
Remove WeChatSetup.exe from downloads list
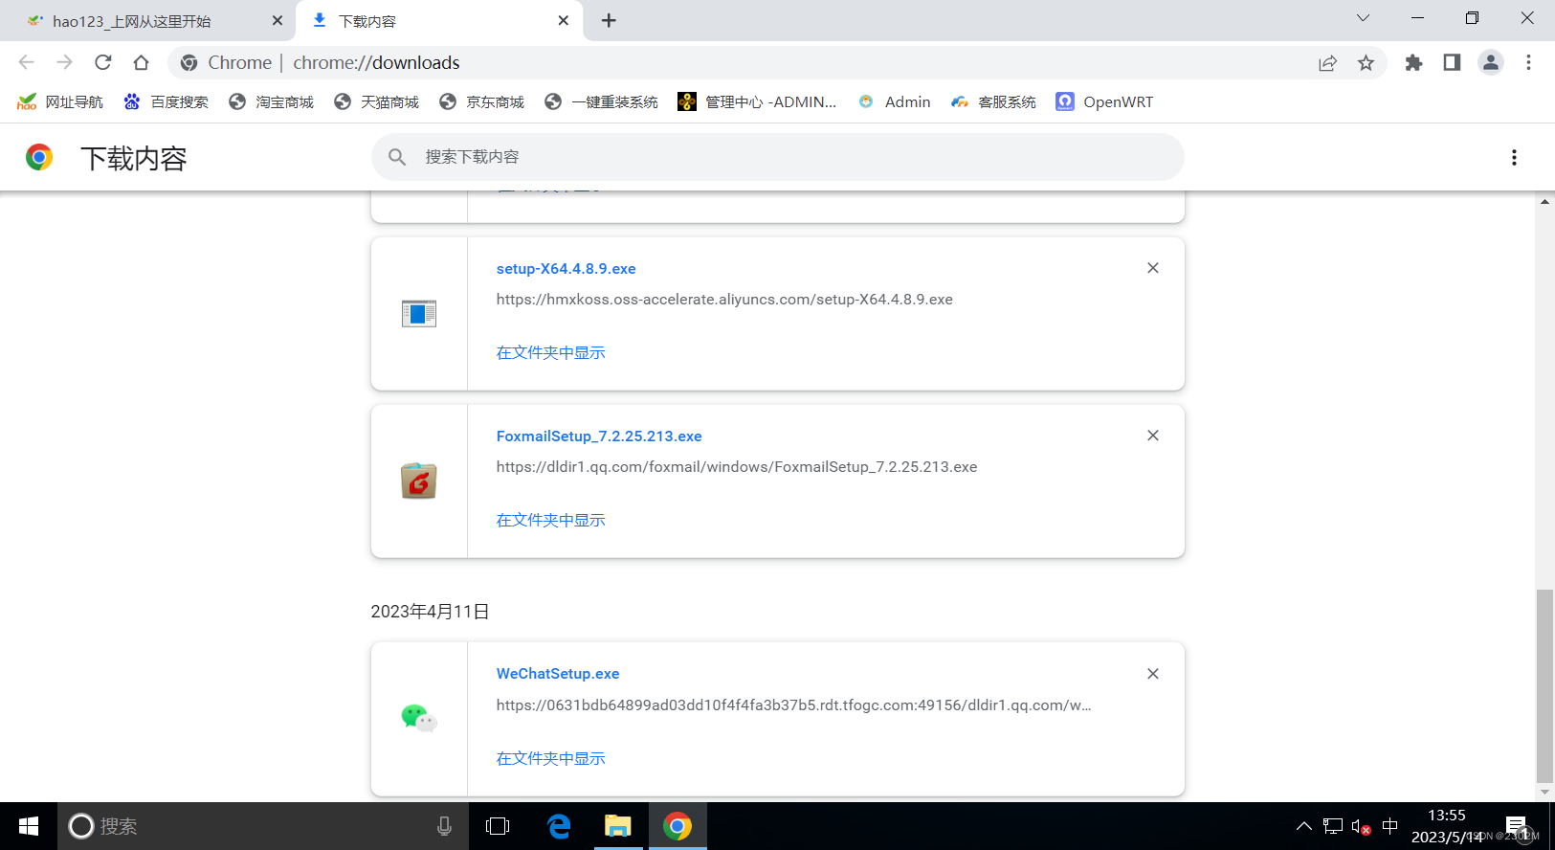point(1153,674)
